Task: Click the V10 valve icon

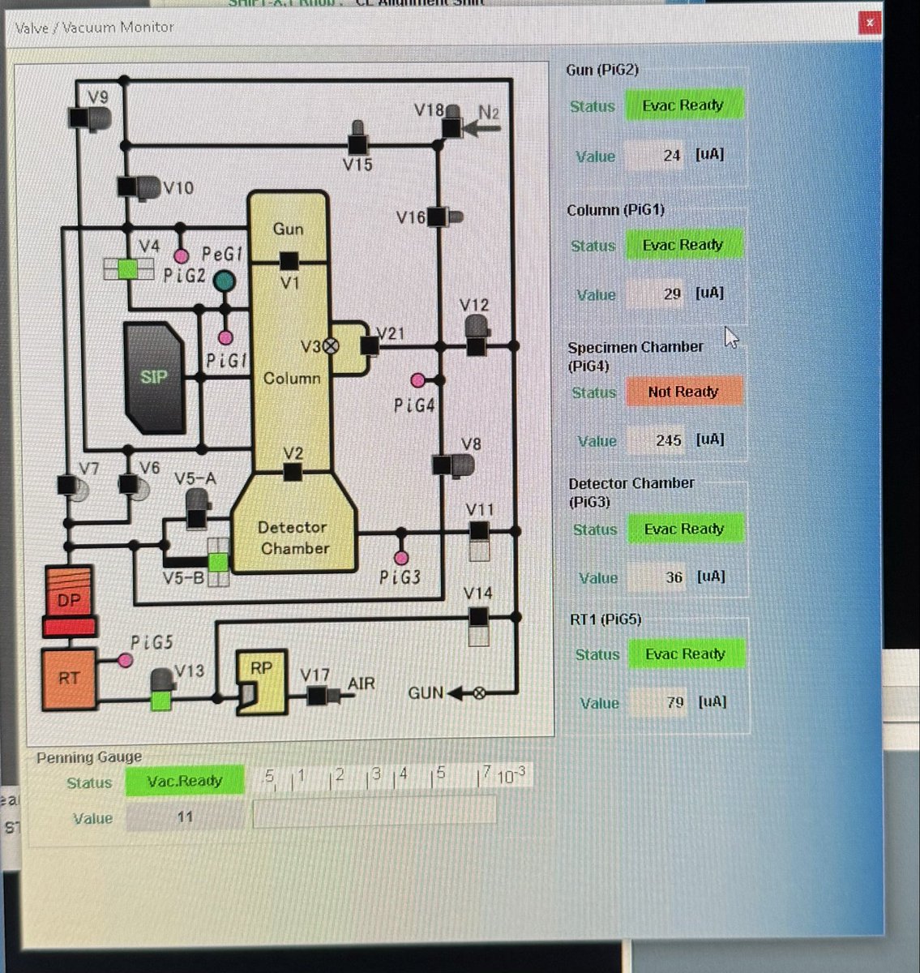Action: tap(138, 187)
